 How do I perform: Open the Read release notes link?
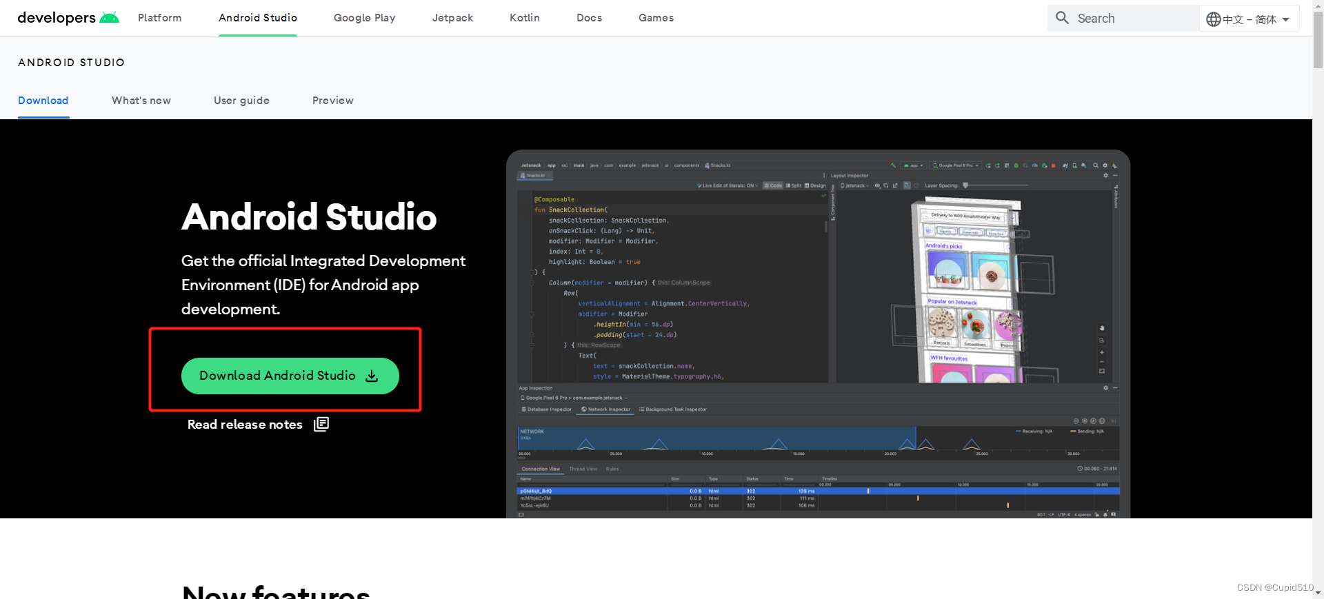pos(245,425)
